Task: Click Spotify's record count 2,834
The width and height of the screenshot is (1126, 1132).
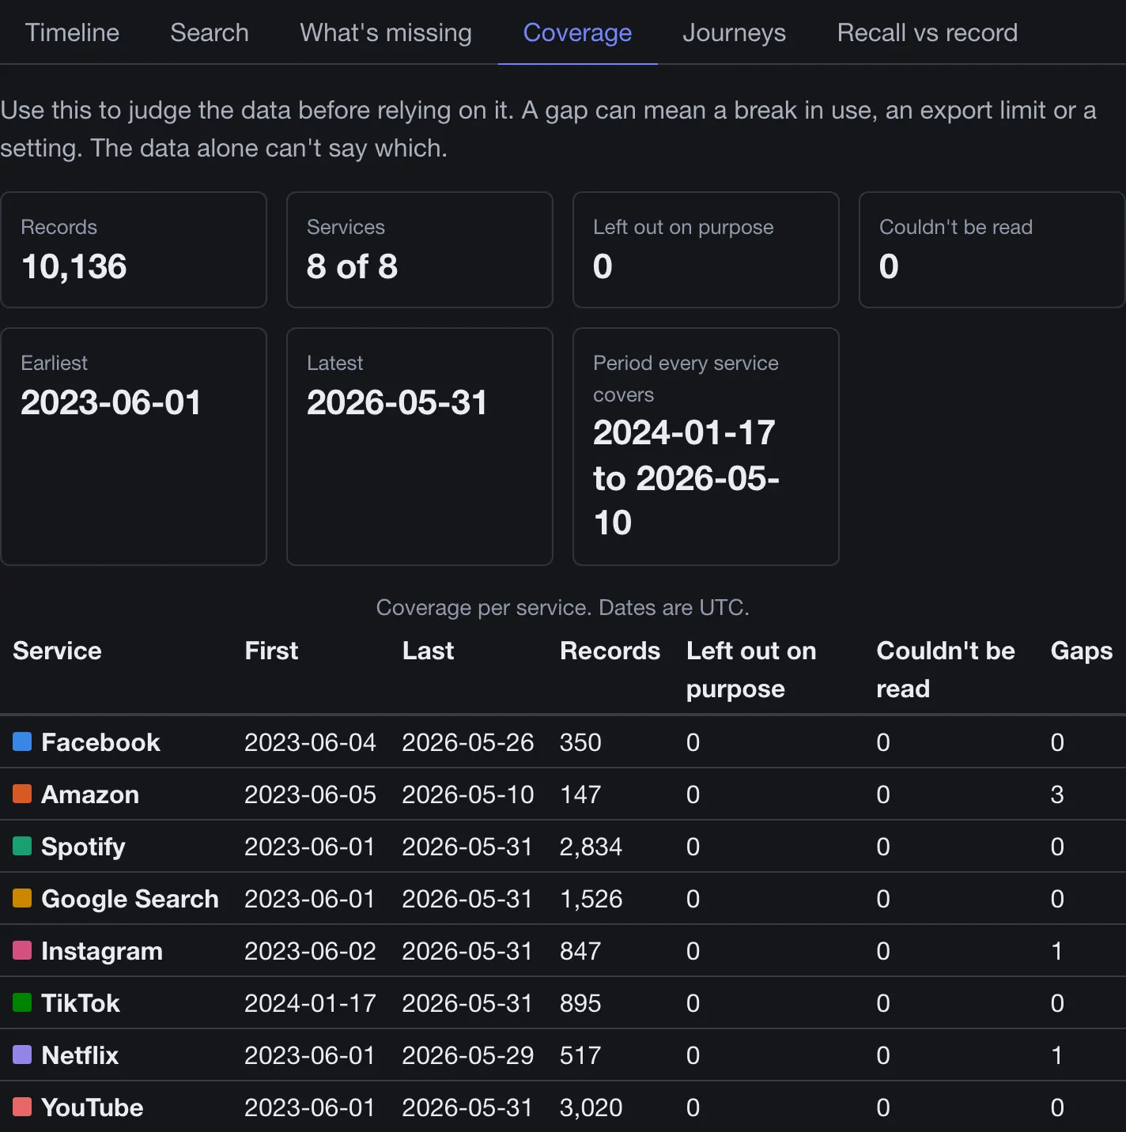Action: point(591,847)
